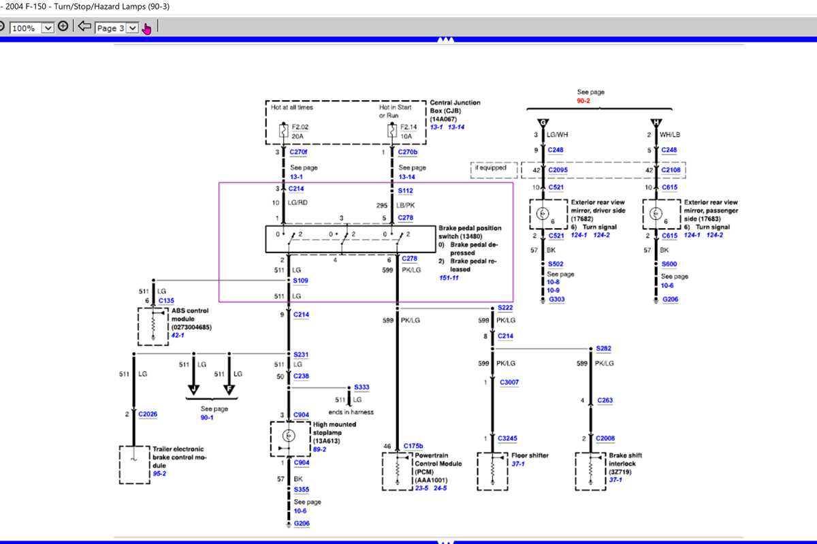Screen dimensions: 817x544
Task: Open connector link C2008
Action: [605, 438]
